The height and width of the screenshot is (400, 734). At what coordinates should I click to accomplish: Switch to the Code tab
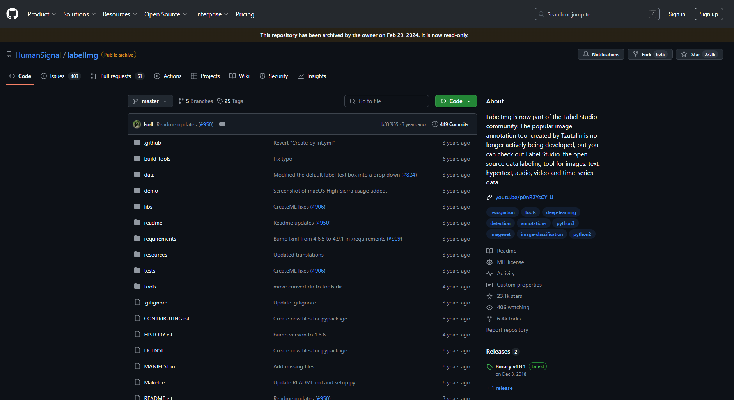click(x=20, y=76)
